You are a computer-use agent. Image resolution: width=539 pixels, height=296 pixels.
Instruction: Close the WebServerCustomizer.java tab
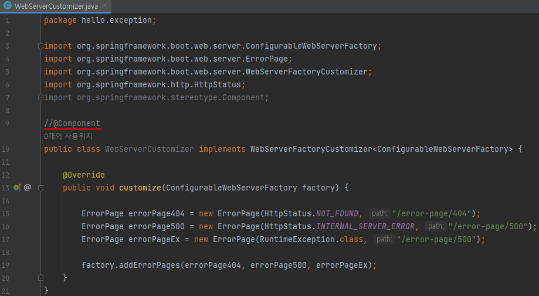coord(104,5)
